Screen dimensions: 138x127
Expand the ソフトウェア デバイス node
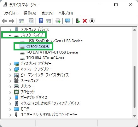click(10, 30)
